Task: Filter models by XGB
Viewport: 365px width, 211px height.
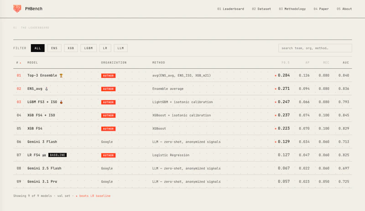Action: (x=71, y=48)
